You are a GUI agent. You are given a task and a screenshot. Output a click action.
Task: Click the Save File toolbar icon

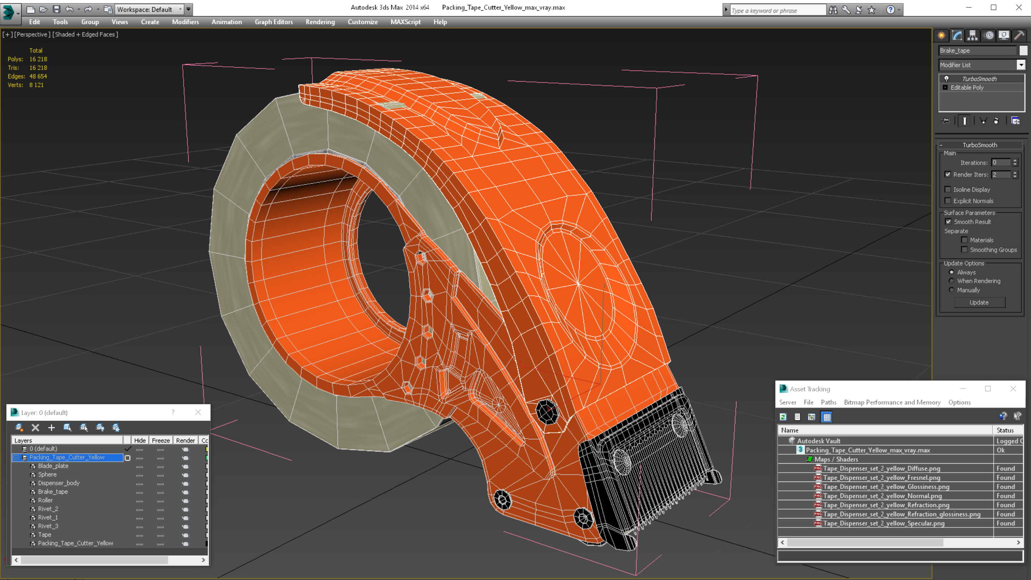pyautogui.click(x=57, y=9)
